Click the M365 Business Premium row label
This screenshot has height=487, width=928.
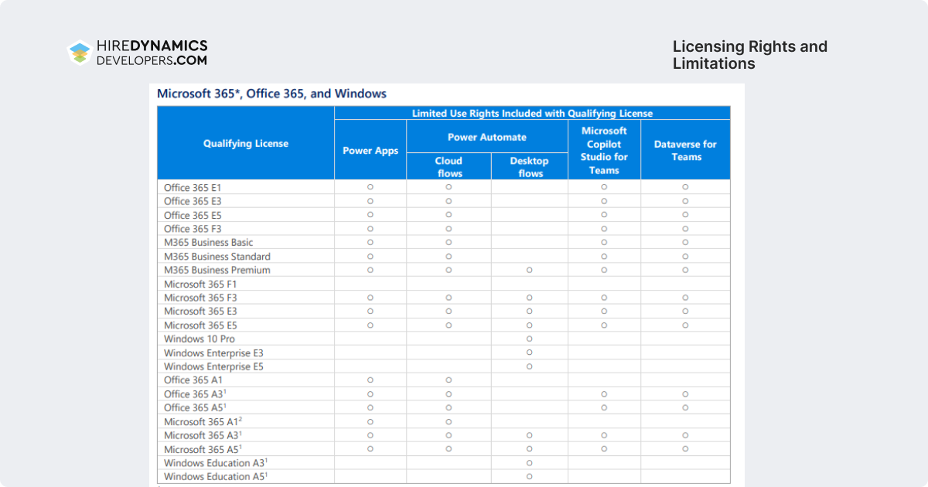pos(217,271)
